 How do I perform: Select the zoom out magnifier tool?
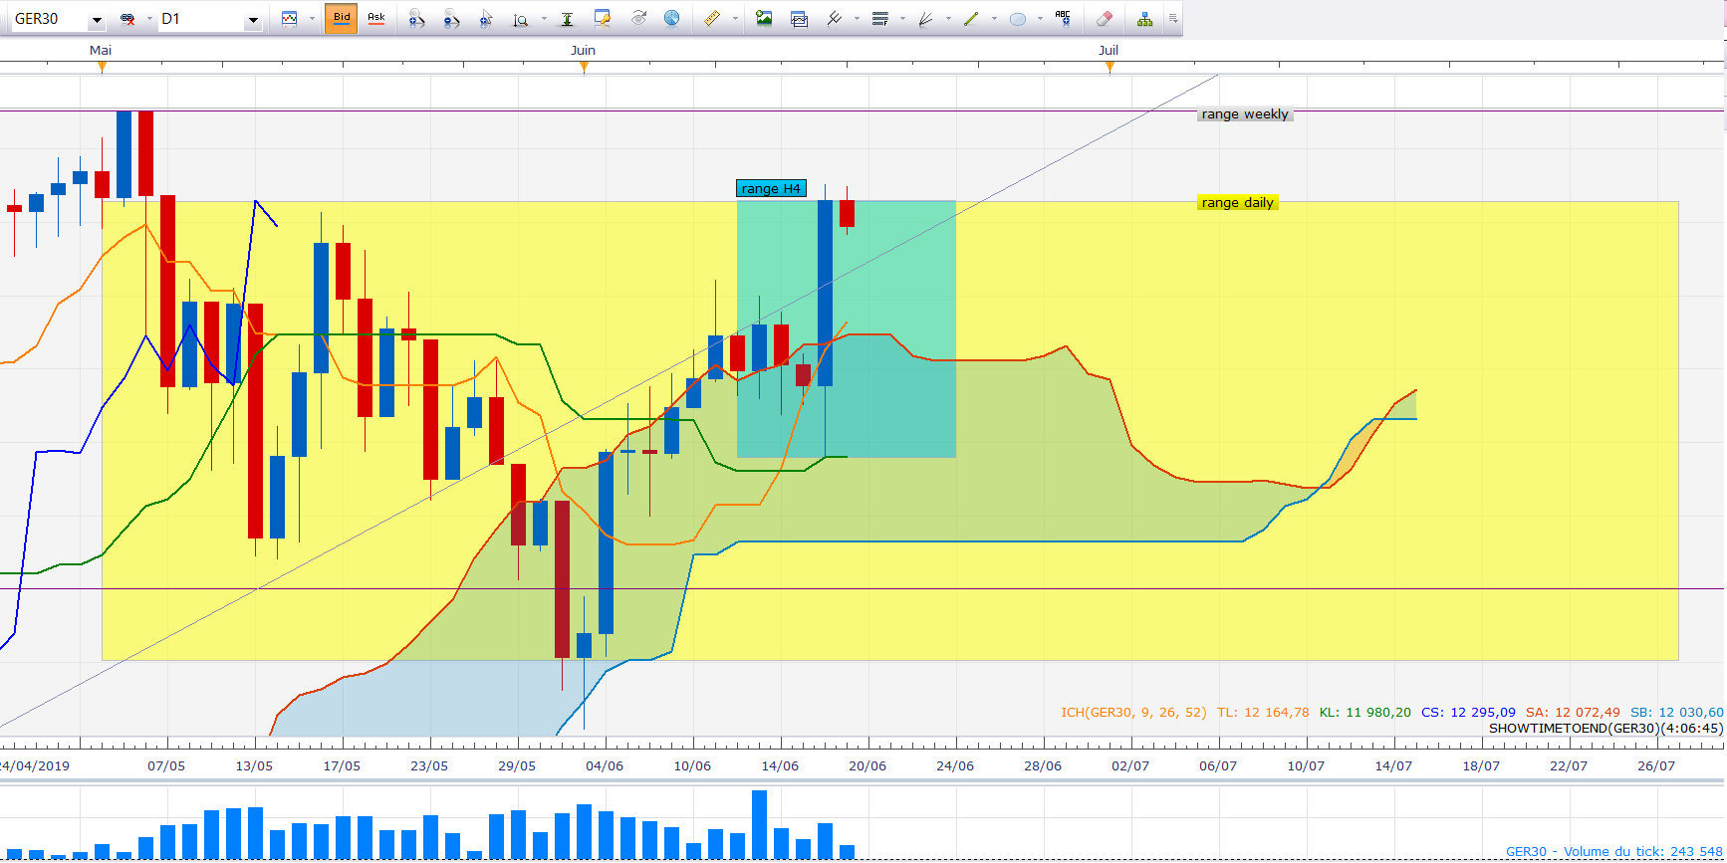tap(451, 18)
